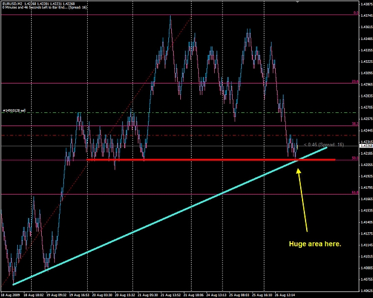This screenshot has width=373, height=298.
Task: Click the 1.42185 price axis label
Action: (366, 153)
